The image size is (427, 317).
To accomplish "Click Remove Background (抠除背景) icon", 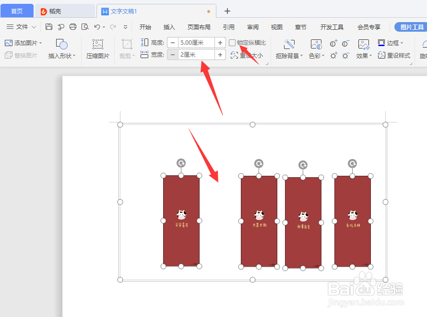I will (x=289, y=44).
